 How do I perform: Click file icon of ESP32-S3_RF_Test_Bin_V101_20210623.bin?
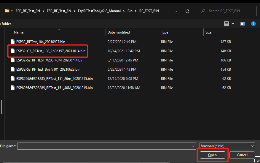click(x=13, y=69)
